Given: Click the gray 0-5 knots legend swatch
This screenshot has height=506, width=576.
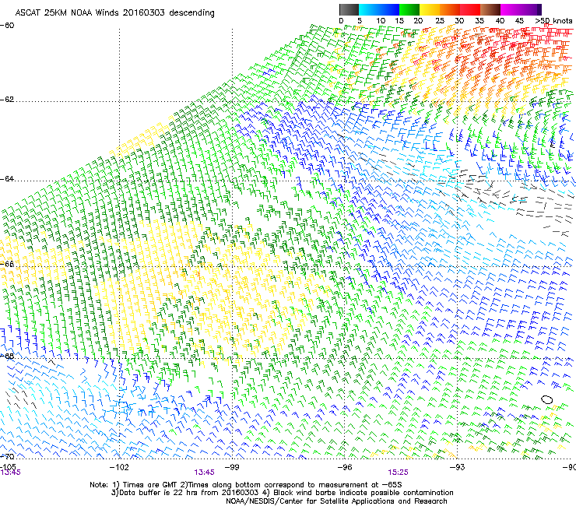Looking at the screenshot, I should 349,9.
